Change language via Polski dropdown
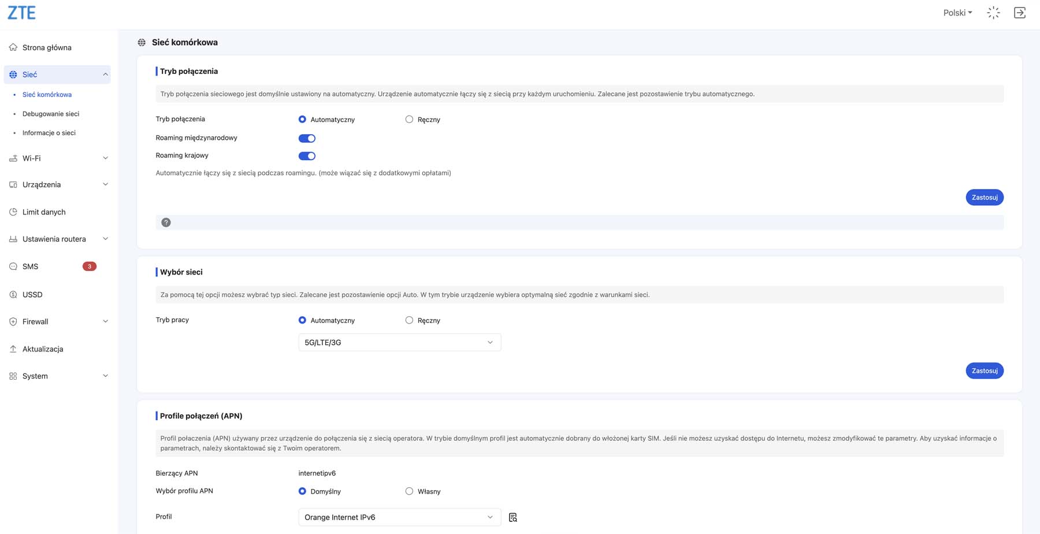This screenshot has height=534, width=1040. click(x=957, y=13)
